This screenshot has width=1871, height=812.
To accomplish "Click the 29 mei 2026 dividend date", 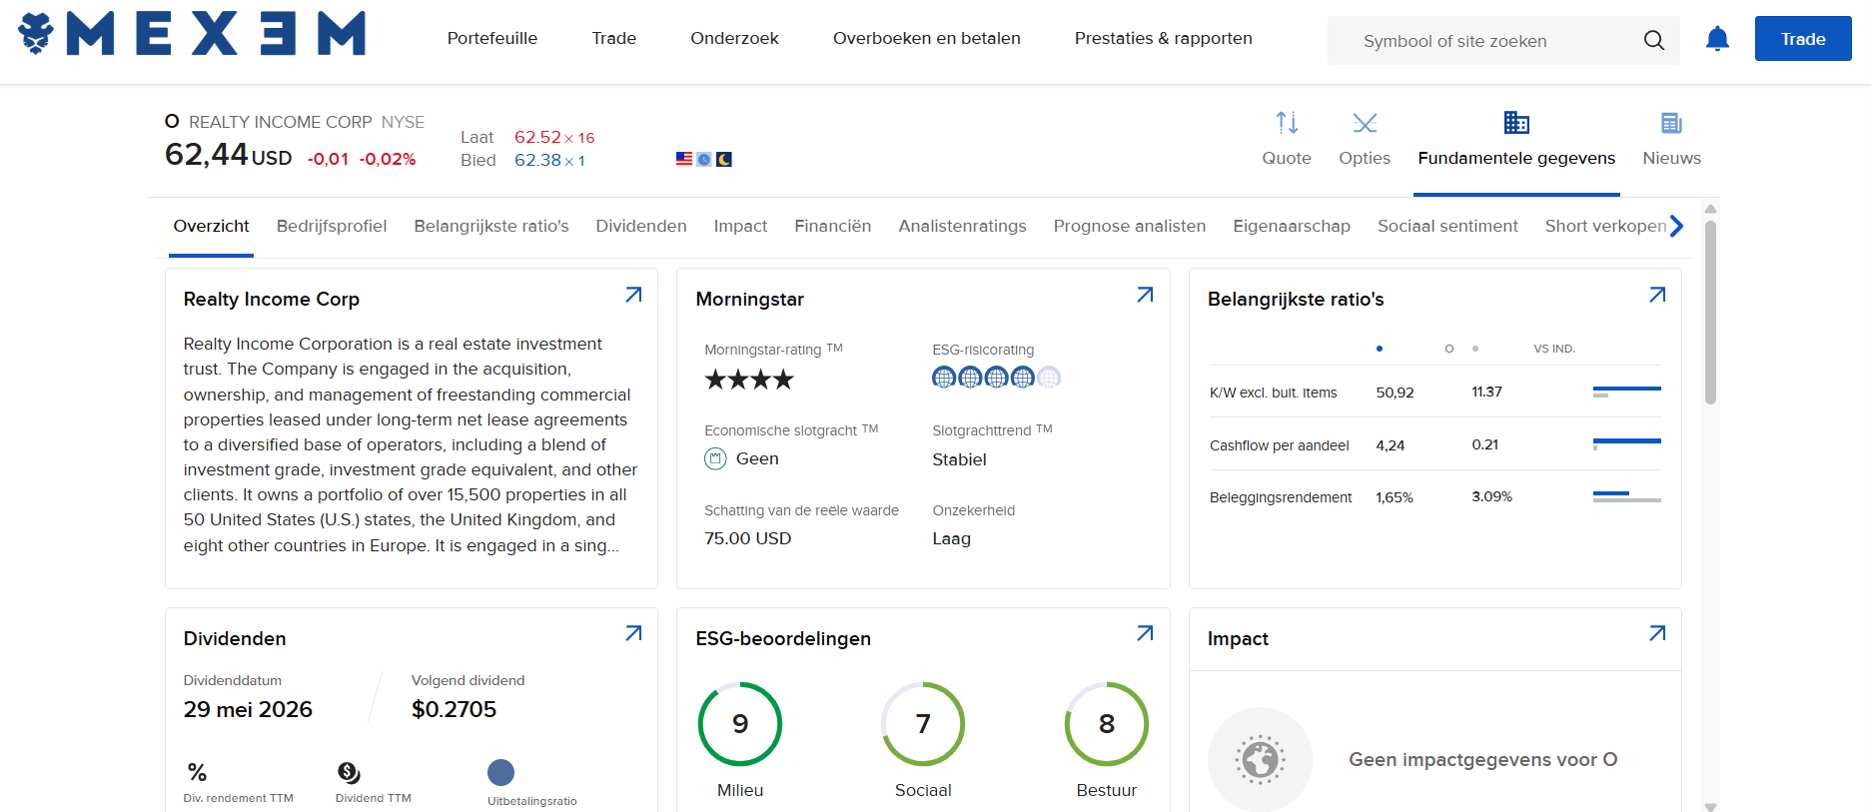I will [248, 709].
